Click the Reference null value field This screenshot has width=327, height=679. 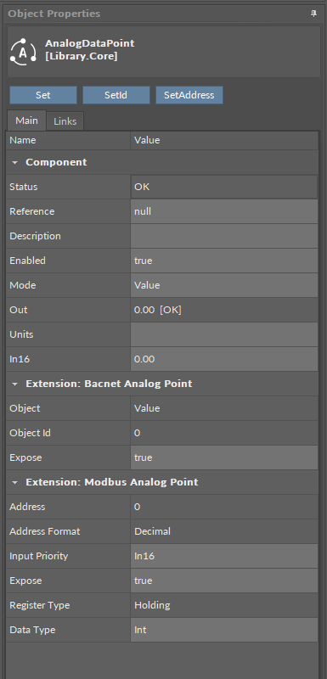pyautogui.click(x=224, y=211)
